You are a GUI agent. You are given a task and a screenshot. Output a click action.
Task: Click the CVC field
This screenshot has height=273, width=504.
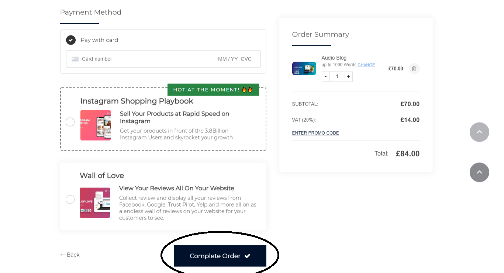[x=246, y=59]
